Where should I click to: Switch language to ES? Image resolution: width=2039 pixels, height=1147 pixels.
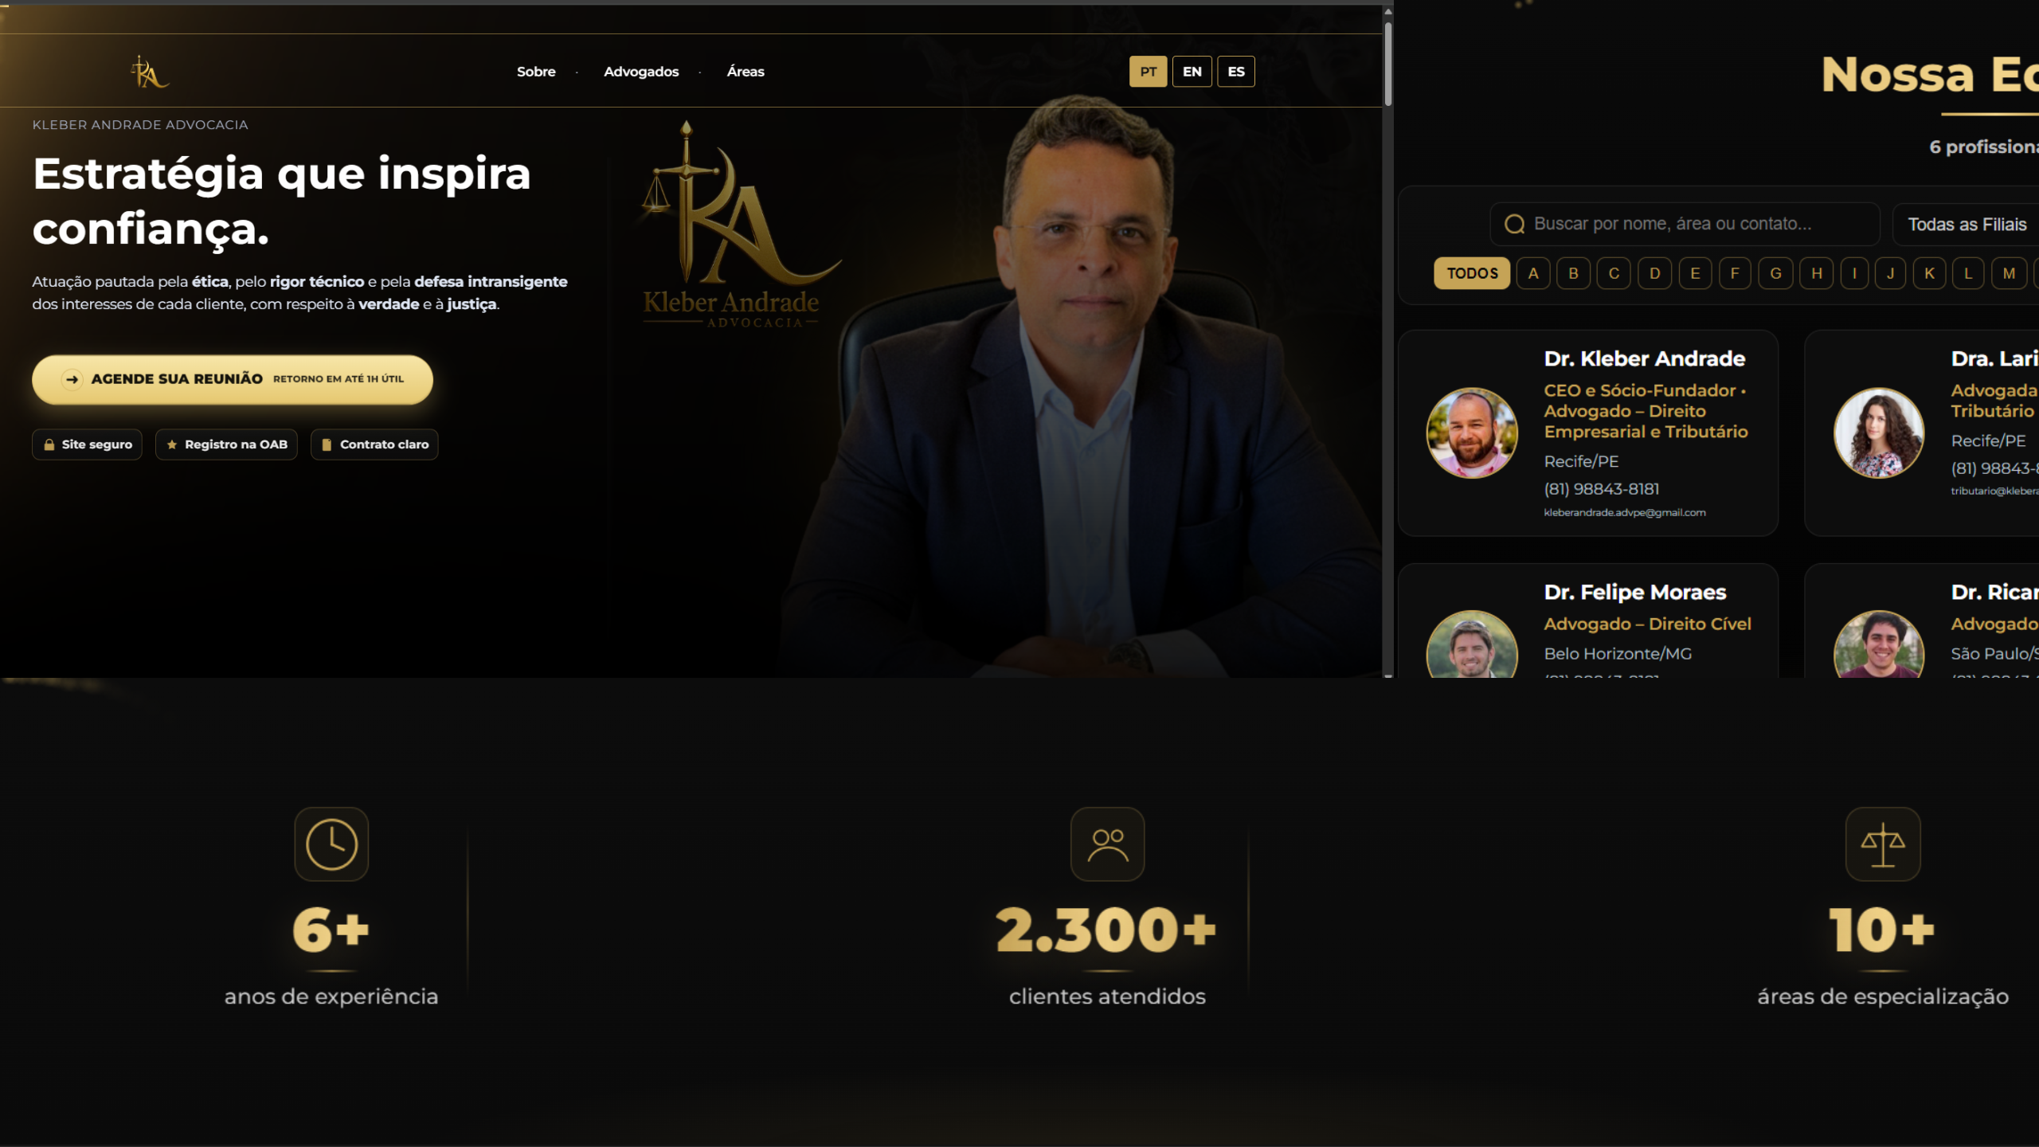coord(1236,72)
